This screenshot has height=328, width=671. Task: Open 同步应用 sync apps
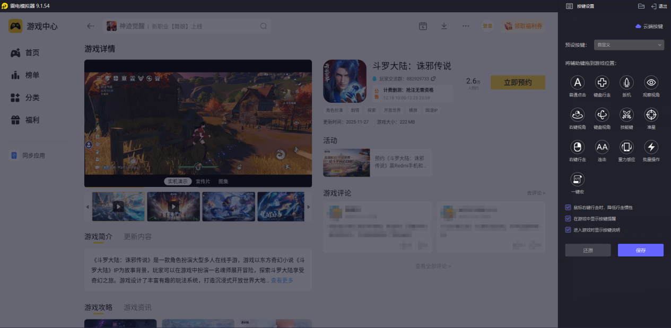[28, 155]
